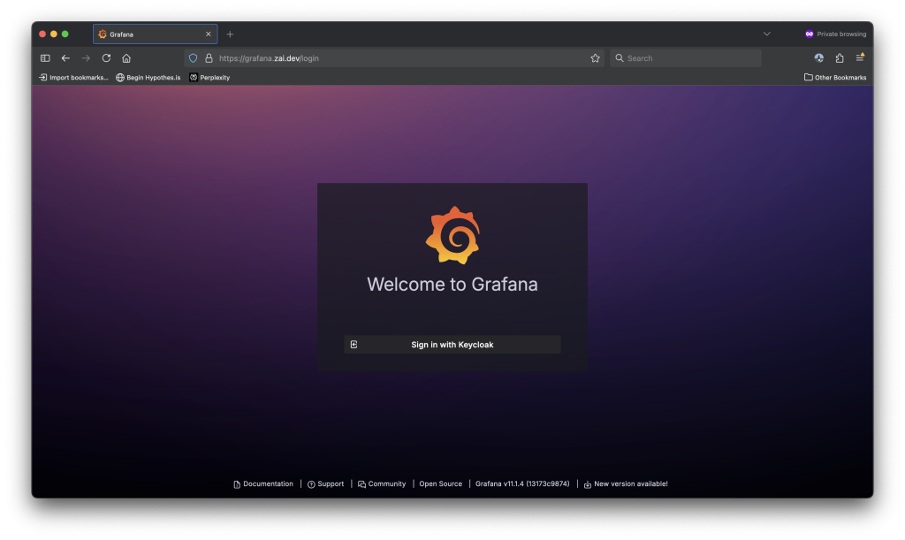
Task: Open a new tab with plus button
Action: [230, 34]
